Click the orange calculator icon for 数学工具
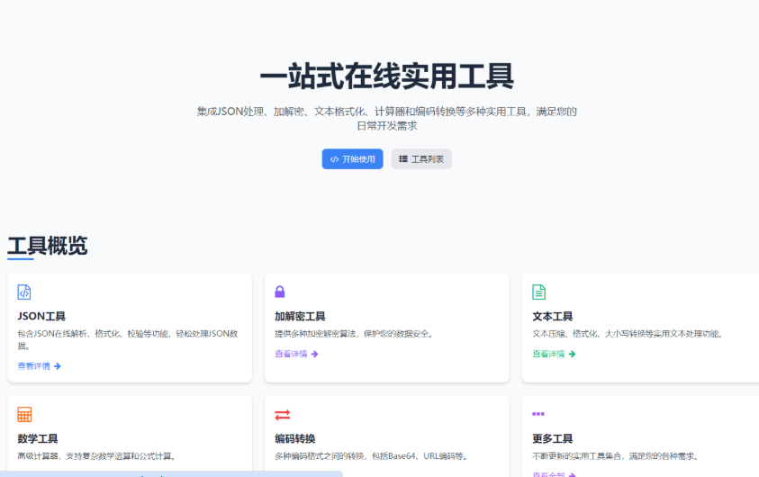This screenshot has height=477, width=759. pos(24,415)
